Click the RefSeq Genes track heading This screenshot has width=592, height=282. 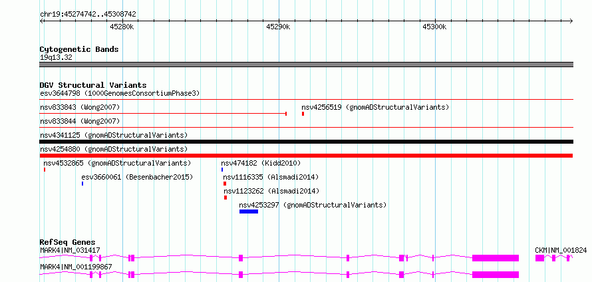point(68,242)
